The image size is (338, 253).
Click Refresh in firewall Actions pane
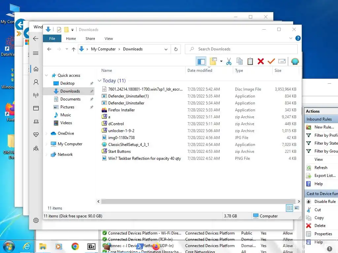point(321,168)
